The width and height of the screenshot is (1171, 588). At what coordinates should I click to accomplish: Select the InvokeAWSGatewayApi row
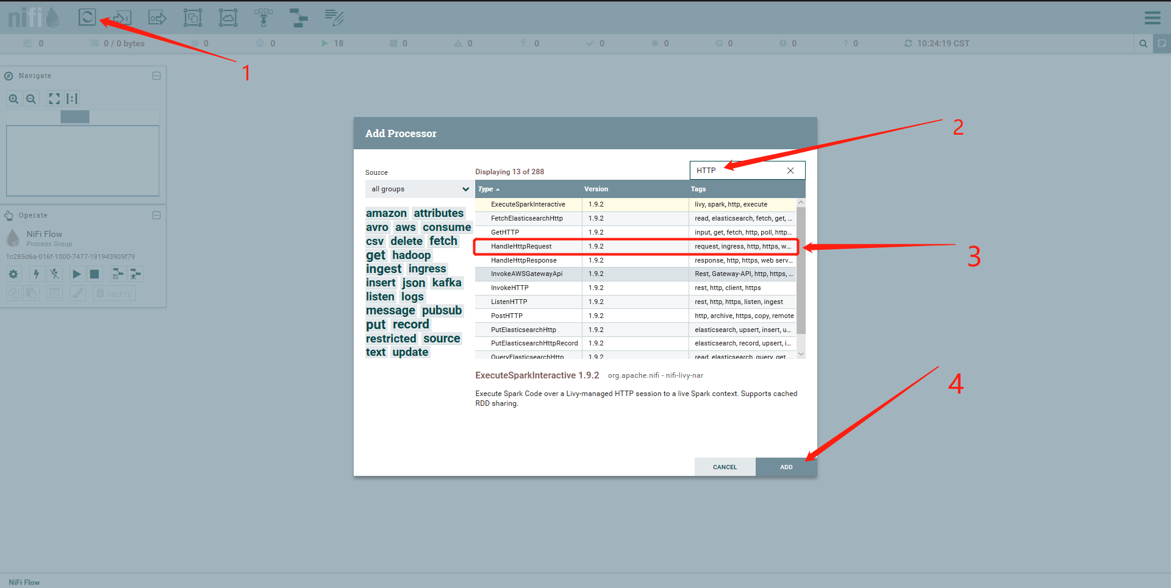636,274
